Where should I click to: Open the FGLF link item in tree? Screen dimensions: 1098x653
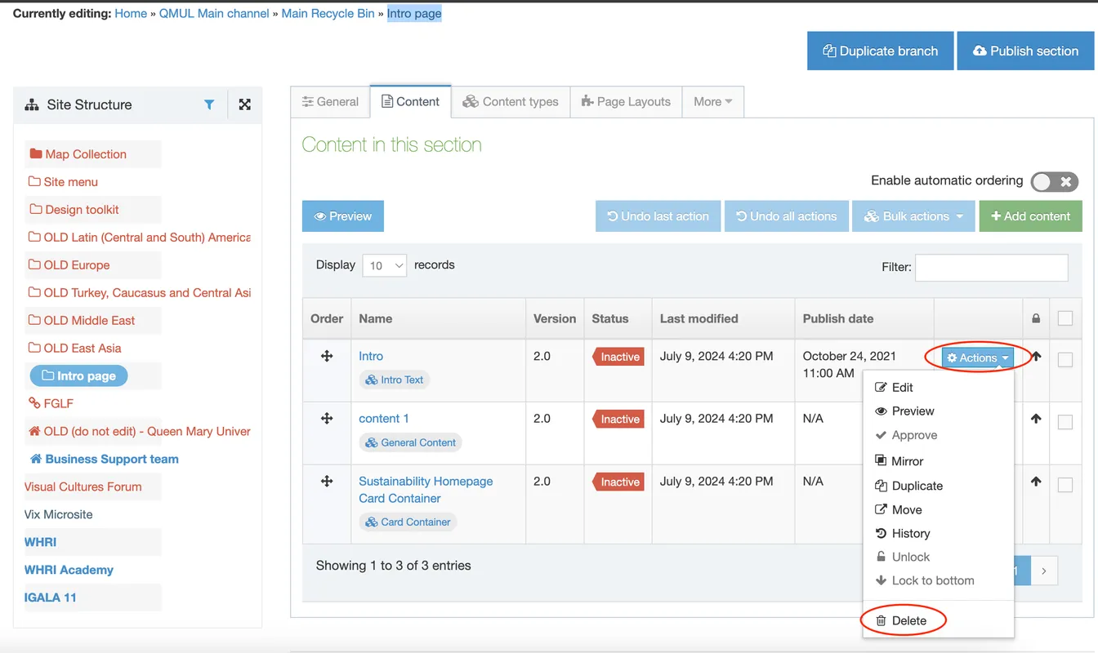pos(51,403)
